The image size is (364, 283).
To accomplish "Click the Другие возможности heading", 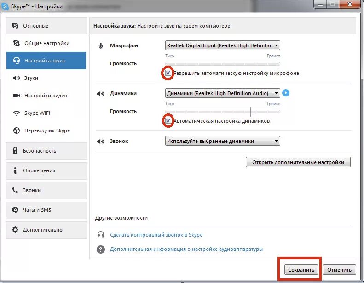I will click(x=121, y=218).
